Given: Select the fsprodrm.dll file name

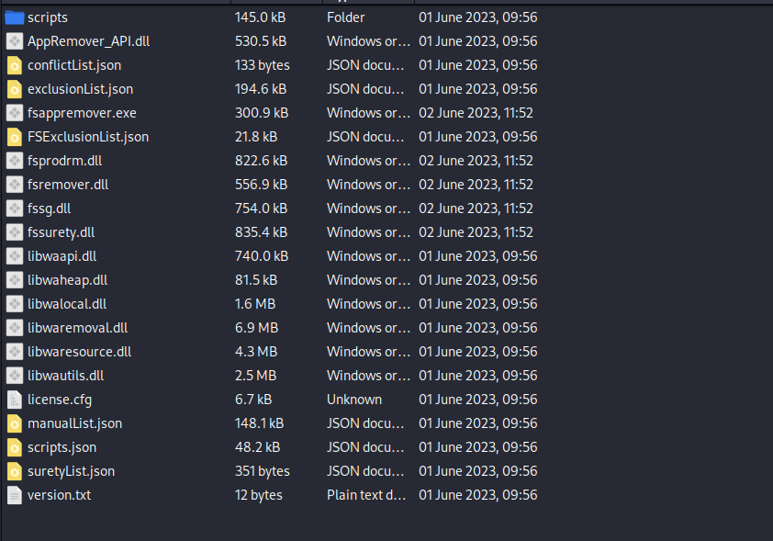Looking at the screenshot, I should [64, 161].
